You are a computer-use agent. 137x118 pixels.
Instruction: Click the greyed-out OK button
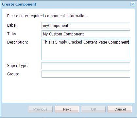coord(93,109)
